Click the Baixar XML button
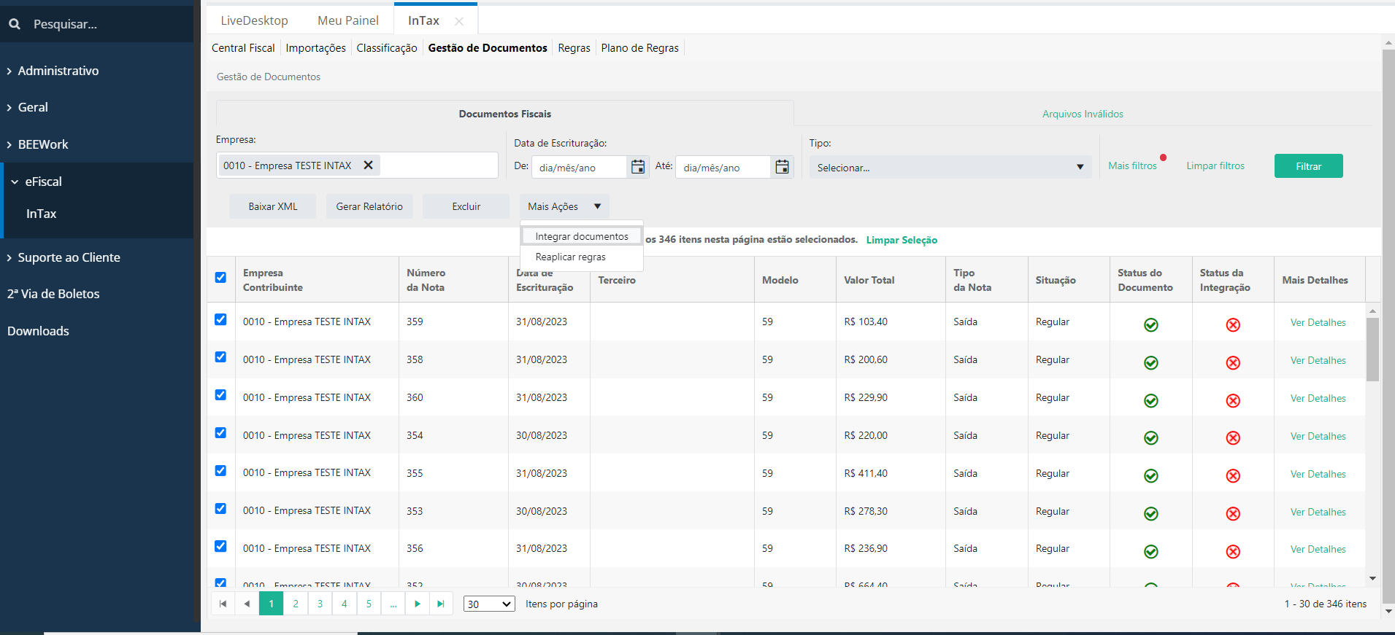Screen dimensions: 1395x635 click(273, 206)
